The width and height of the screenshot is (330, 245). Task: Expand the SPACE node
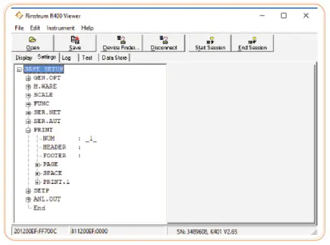coord(37,173)
